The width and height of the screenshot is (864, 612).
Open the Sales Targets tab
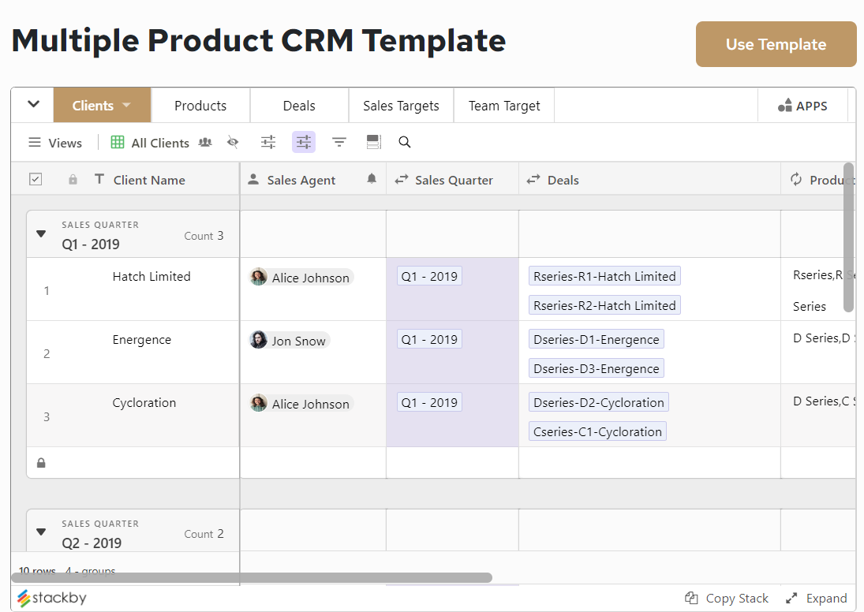pyautogui.click(x=401, y=104)
